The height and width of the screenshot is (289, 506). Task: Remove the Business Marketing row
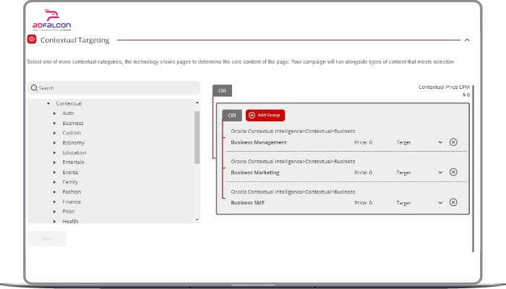click(453, 172)
